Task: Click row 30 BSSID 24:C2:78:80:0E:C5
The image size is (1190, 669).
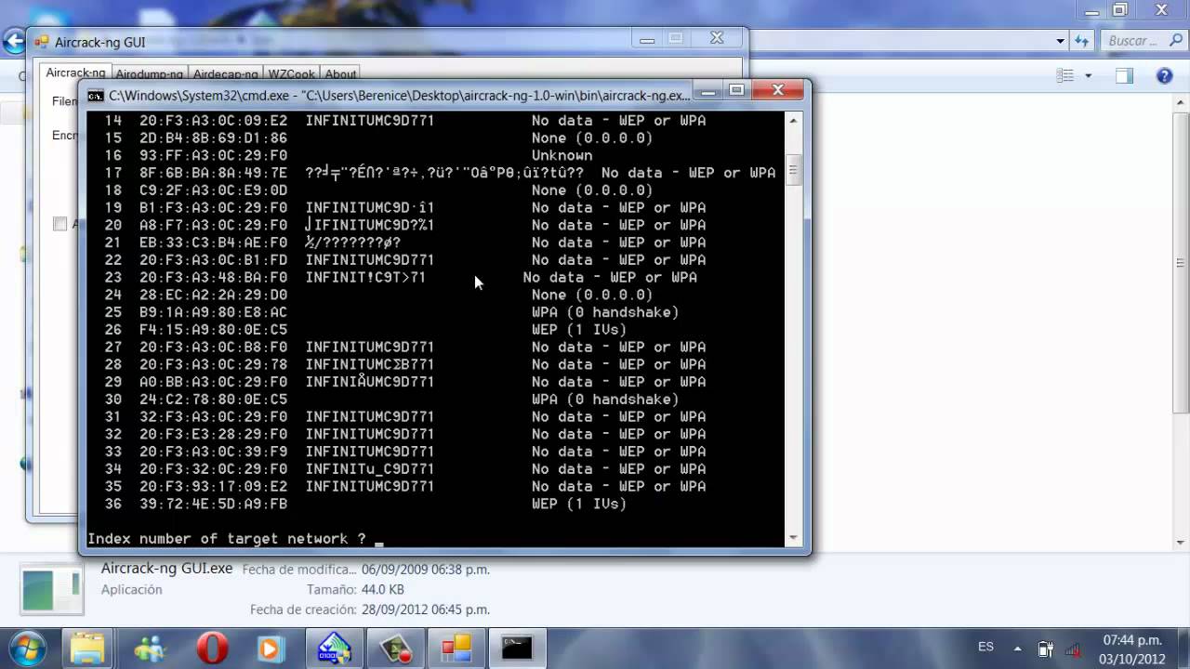Action: pyautogui.click(x=214, y=400)
